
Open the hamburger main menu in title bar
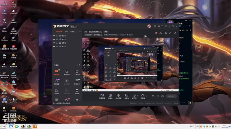point(166,26)
